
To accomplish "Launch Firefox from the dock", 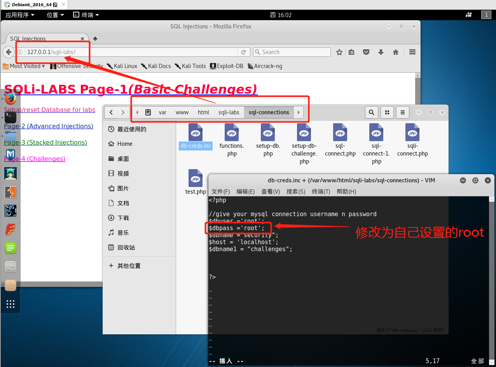I will point(10,99).
